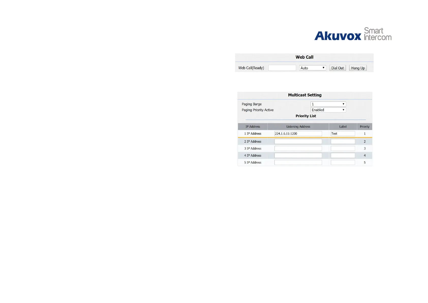Viewport: 428px width, 303px height.
Task: Click the Priority column header
Action: coord(365,127)
